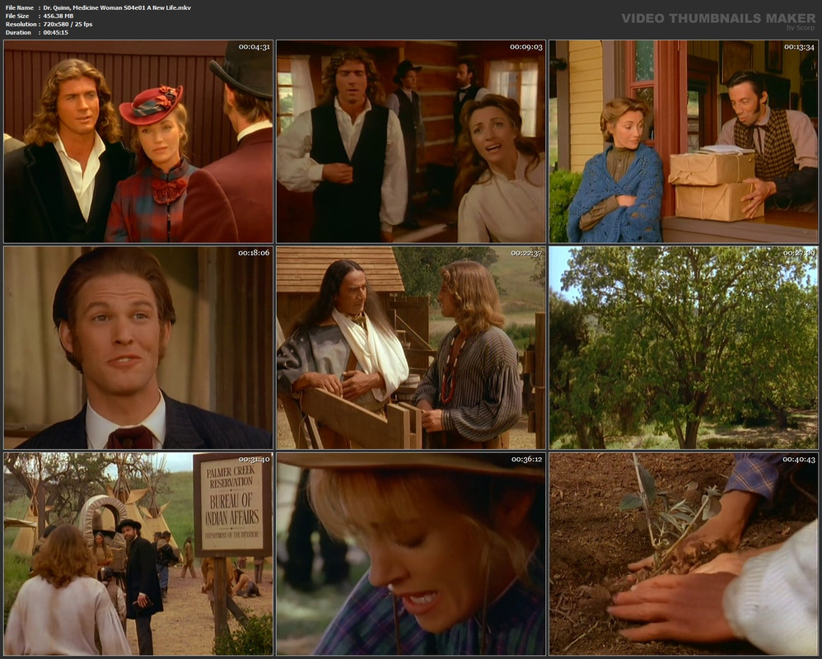Select the tree frame in the middle row
Image resolution: width=822 pixels, height=659 pixels.
pyautogui.click(x=684, y=348)
